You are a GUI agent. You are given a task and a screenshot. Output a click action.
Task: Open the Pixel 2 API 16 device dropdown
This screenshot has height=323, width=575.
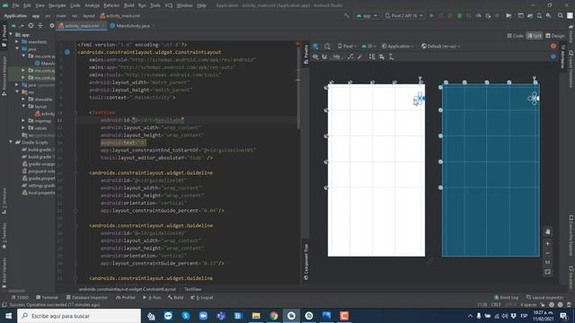tap(404, 16)
